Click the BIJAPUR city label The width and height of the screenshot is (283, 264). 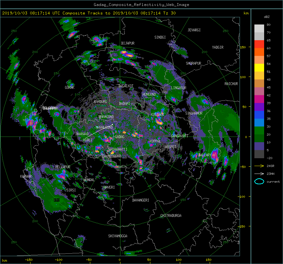pos(128,43)
